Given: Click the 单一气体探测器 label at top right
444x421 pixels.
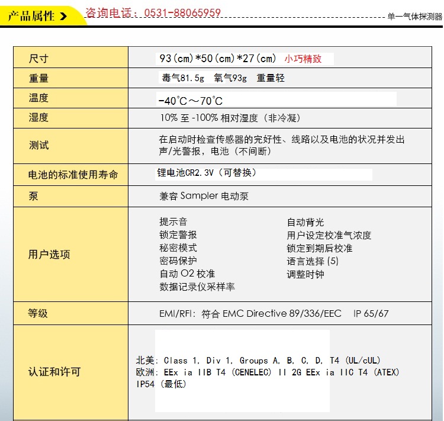Looking at the screenshot, I should tap(414, 17).
